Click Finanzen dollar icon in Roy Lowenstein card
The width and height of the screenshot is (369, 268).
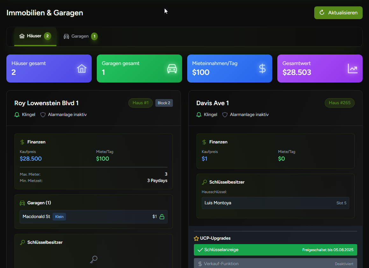tap(22, 142)
